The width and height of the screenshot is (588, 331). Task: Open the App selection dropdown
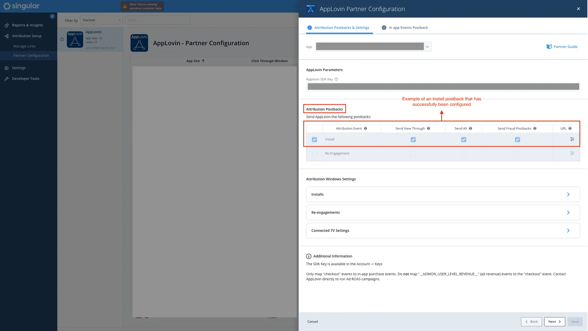[427, 46]
